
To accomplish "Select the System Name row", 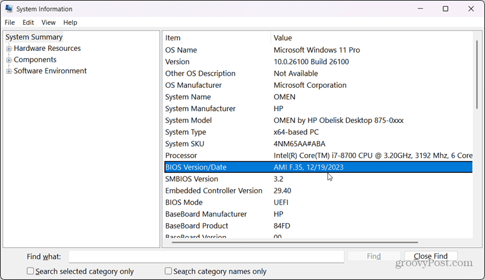I will click(318, 97).
